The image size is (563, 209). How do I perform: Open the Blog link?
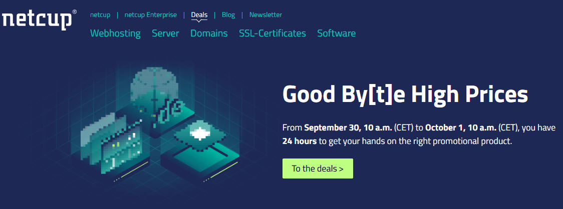(x=228, y=14)
